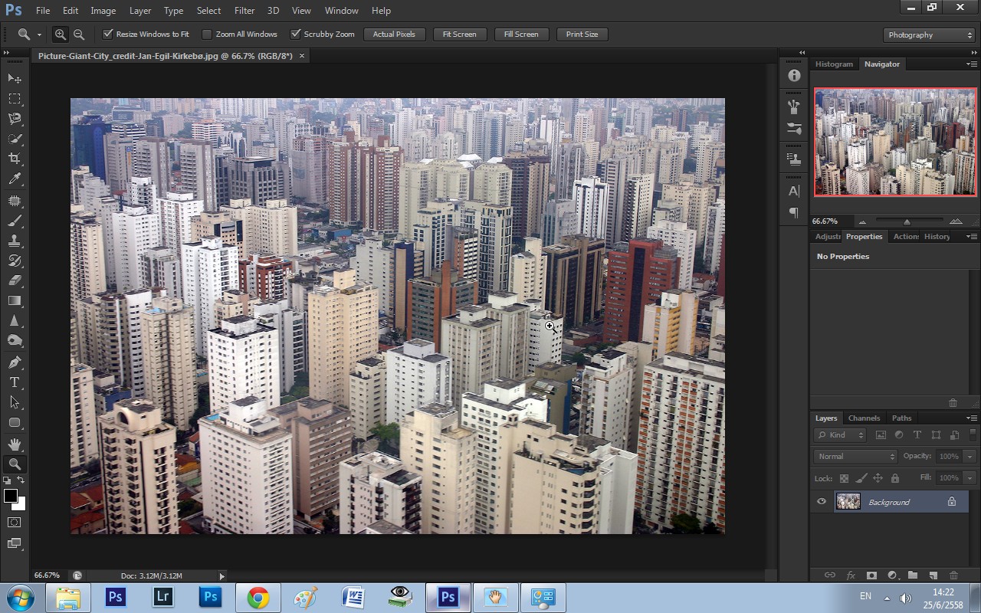Toggle type layer filter
This screenshot has height=613, width=981.
917,435
